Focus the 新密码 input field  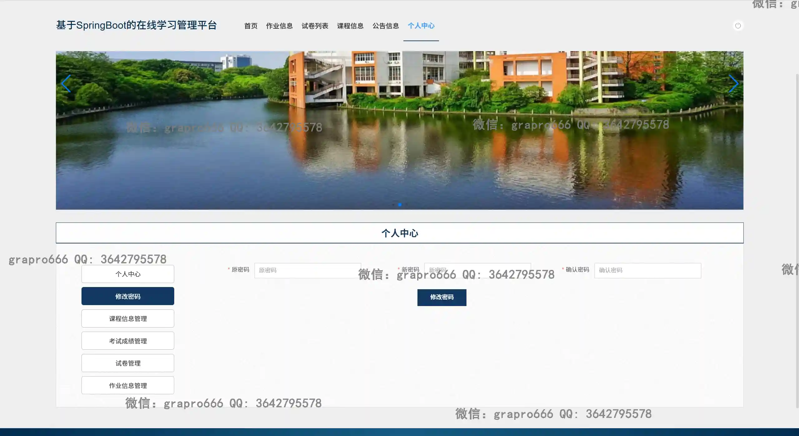pyautogui.click(x=477, y=271)
